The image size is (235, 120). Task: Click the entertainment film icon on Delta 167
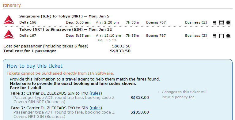pos(221,36)
